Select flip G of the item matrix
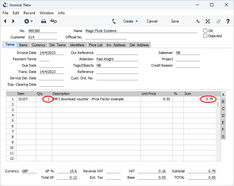 coord(223,136)
